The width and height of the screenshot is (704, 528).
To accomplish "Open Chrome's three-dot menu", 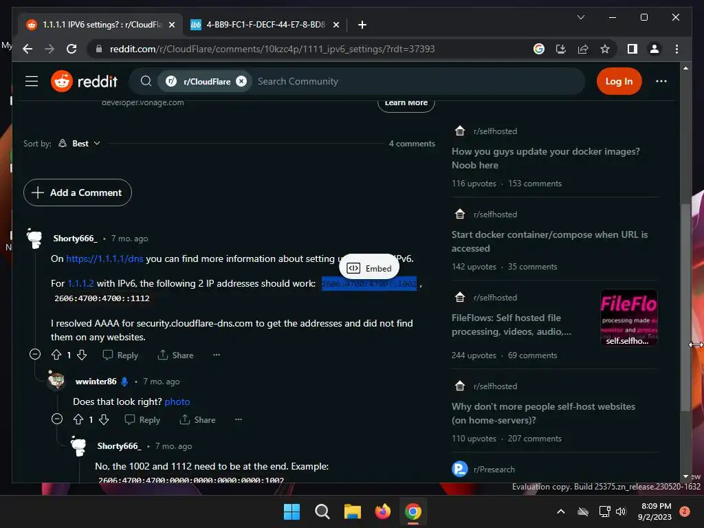I will pos(676,49).
